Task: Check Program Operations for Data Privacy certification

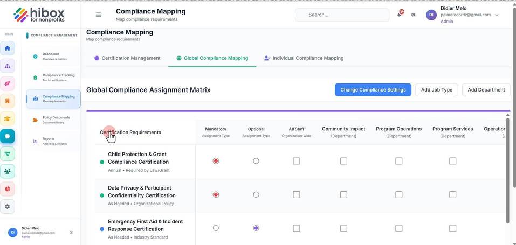Action: point(399,195)
